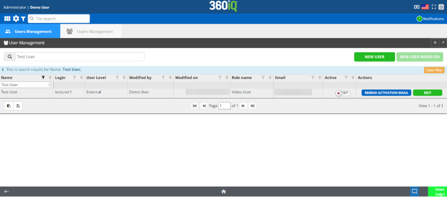Select the Users Management tab
Screen dimensions: 447x197
pyautogui.click(x=30, y=31)
